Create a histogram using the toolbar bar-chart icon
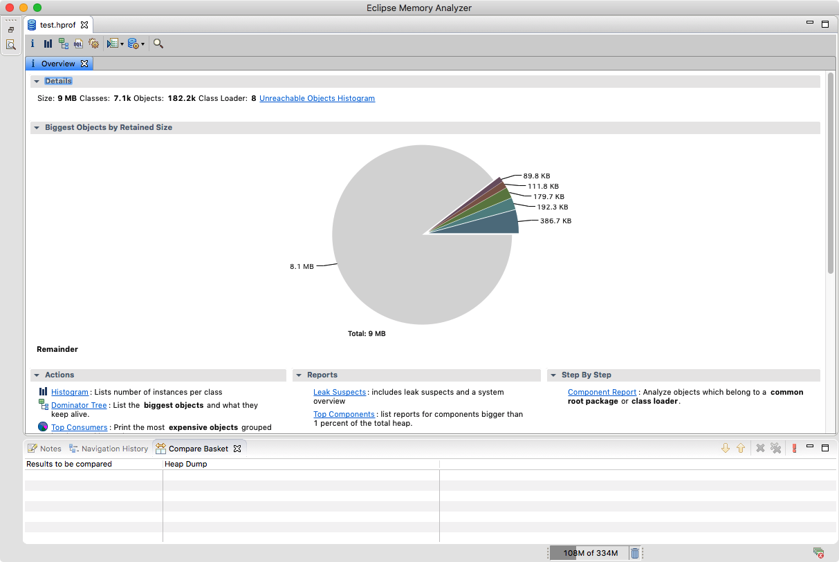The width and height of the screenshot is (839, 562). [48, 44]
